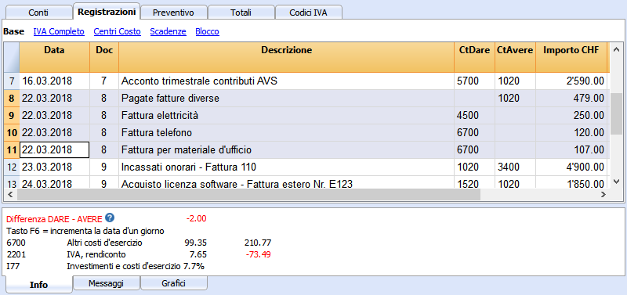This screenshot has height=295, width=627.
Task: Click the balance value 210.77
Action: (x=258, y=243)
